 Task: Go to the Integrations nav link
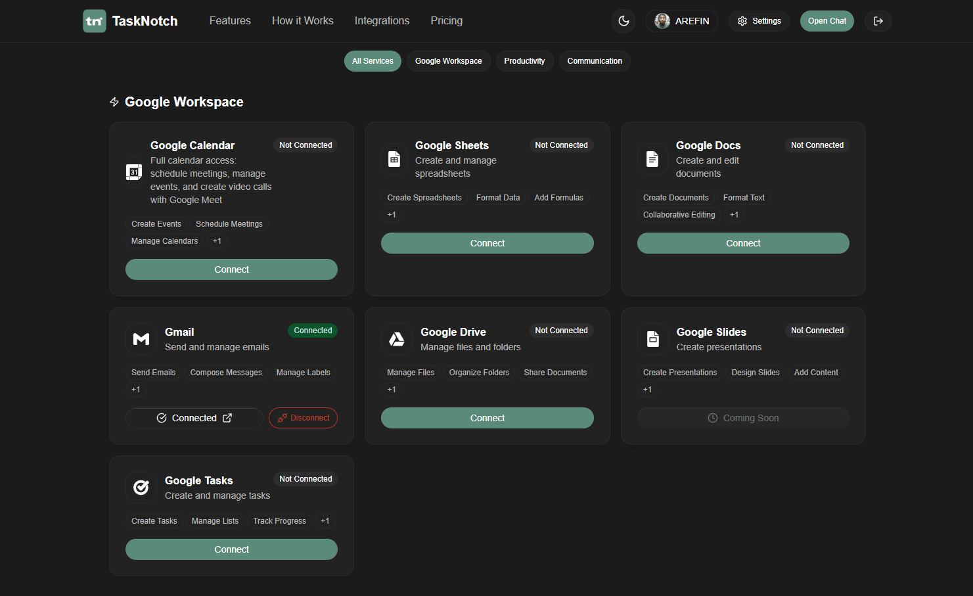click(382, 21)
